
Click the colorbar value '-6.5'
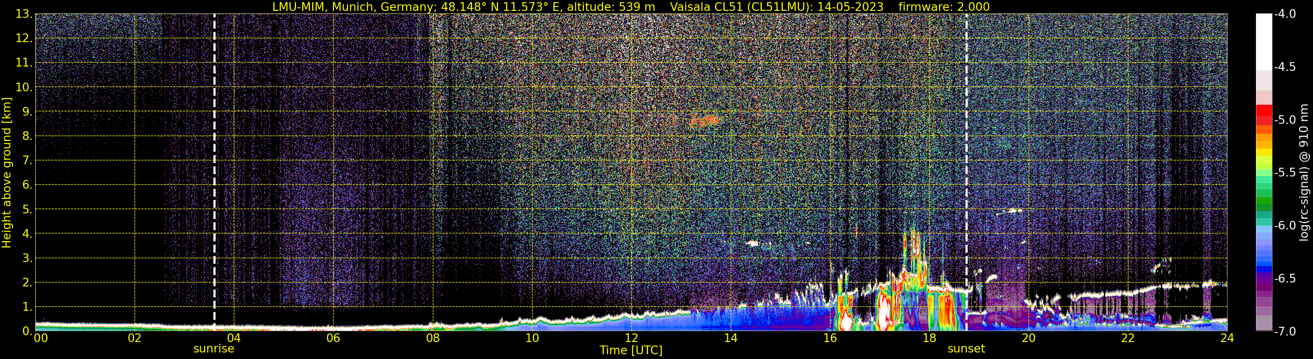click(x=1284, y=279)
